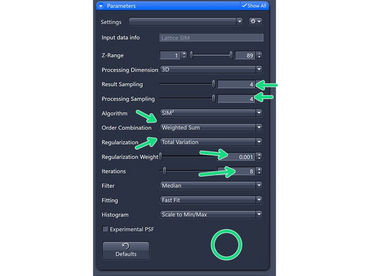The height and width of the screenshot is (276, 369).
Task: Adjust the Z-Range end value stepper
Action: click(259, 55)
